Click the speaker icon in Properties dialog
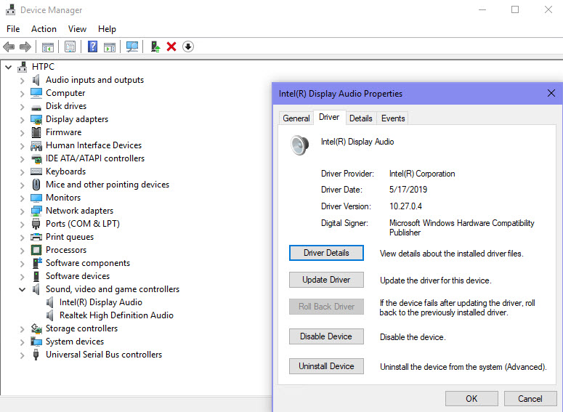 (299, 145)
